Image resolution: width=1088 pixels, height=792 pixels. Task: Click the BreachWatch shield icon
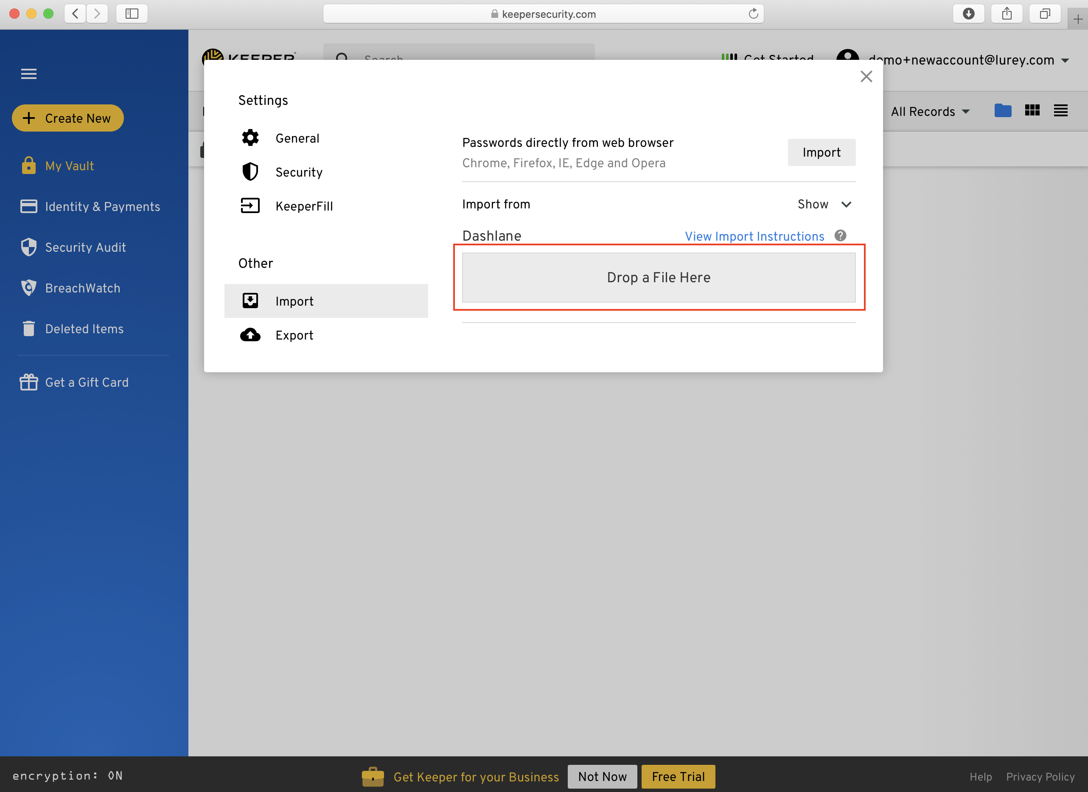(29, 288)
